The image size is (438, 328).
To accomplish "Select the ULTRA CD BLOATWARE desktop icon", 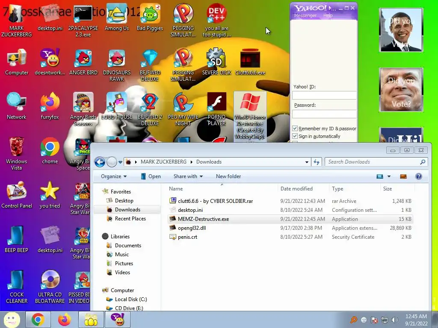I will click(x=50, y=287).
